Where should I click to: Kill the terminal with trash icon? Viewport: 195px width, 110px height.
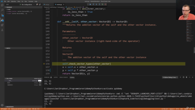pyautogui.click(x=186, y=77)
